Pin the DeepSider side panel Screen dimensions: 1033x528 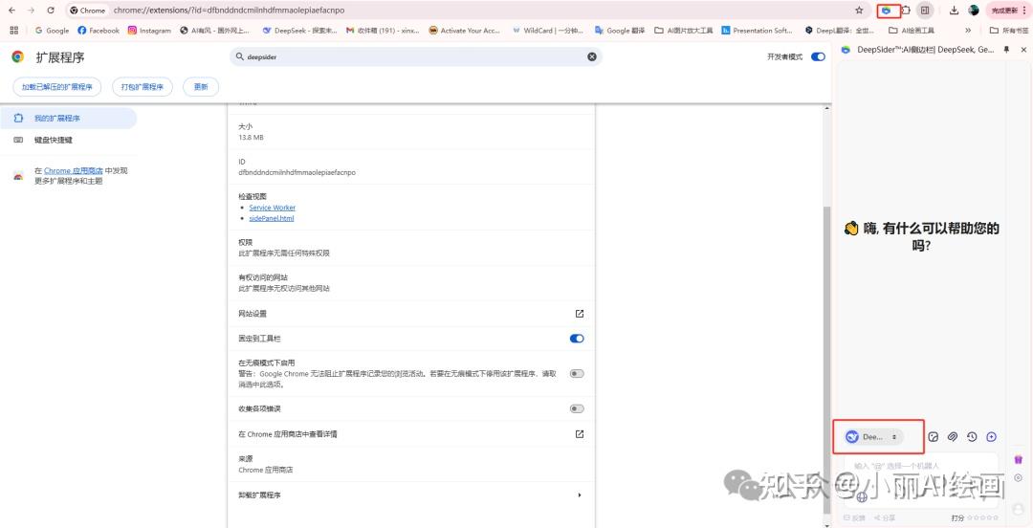click(x=1006, y=50)
